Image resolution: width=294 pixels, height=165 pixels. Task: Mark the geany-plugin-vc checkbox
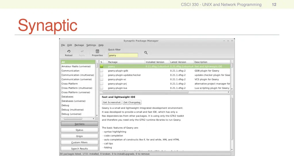pos(101,79)
